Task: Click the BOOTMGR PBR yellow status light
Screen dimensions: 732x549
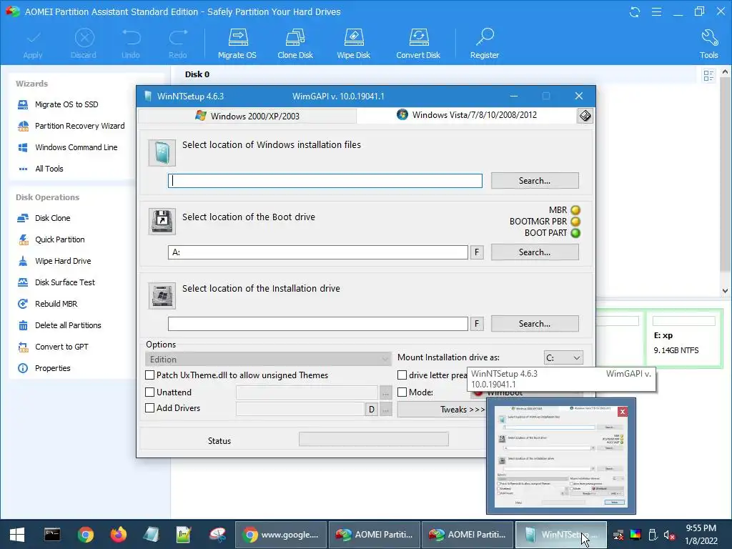Action: pos(575,222)
